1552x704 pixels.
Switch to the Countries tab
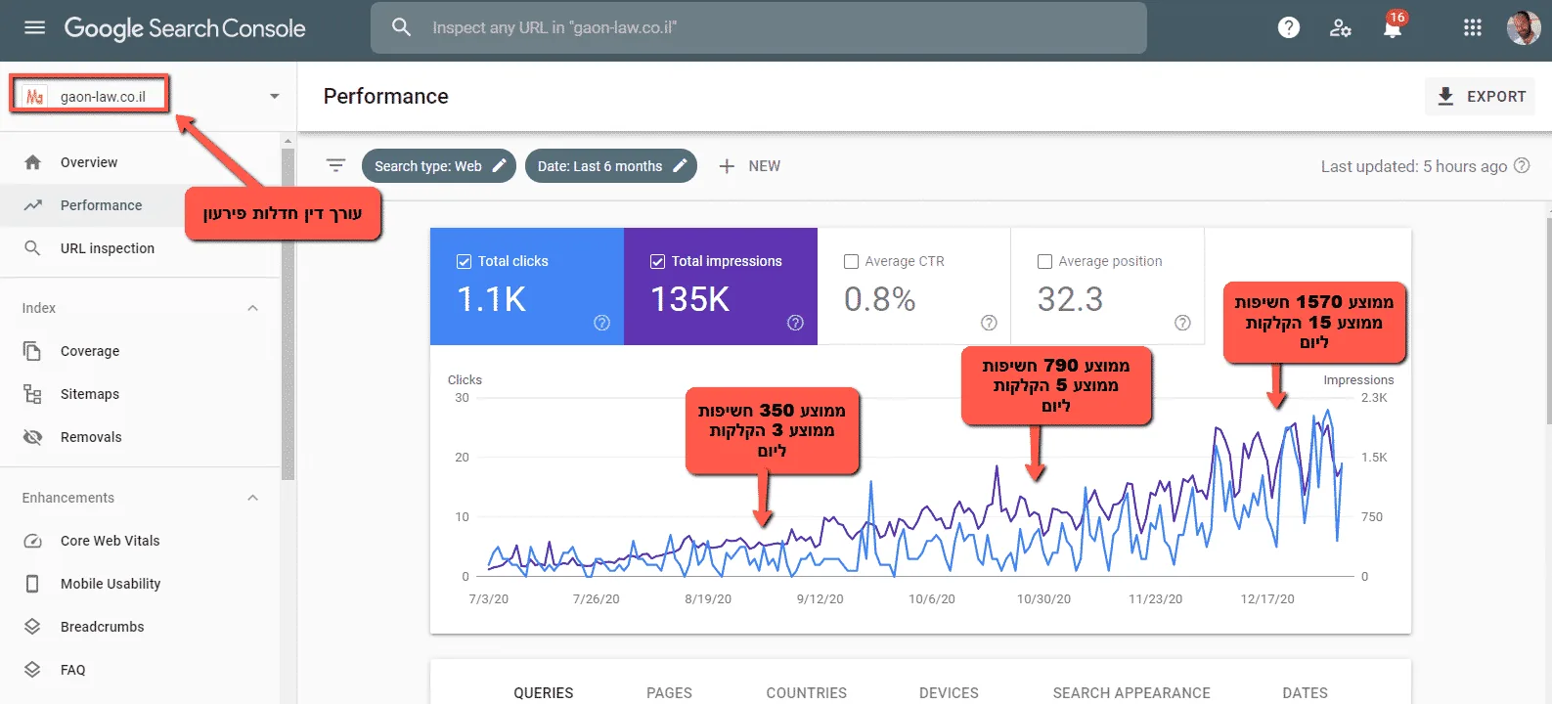click(x=807, y=692)
